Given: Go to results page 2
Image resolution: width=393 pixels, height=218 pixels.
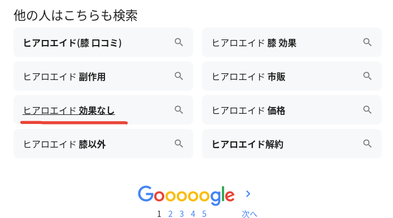Looking at the screenshot, I should [171, 214].
